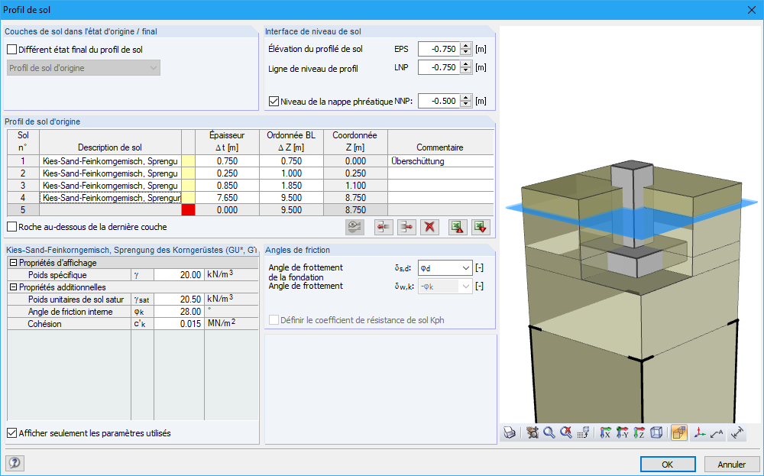Screen dimensions: 764x476
Task: Click the hand/move view tool icon
Action: pyautogui.click(x=533, y=432)
